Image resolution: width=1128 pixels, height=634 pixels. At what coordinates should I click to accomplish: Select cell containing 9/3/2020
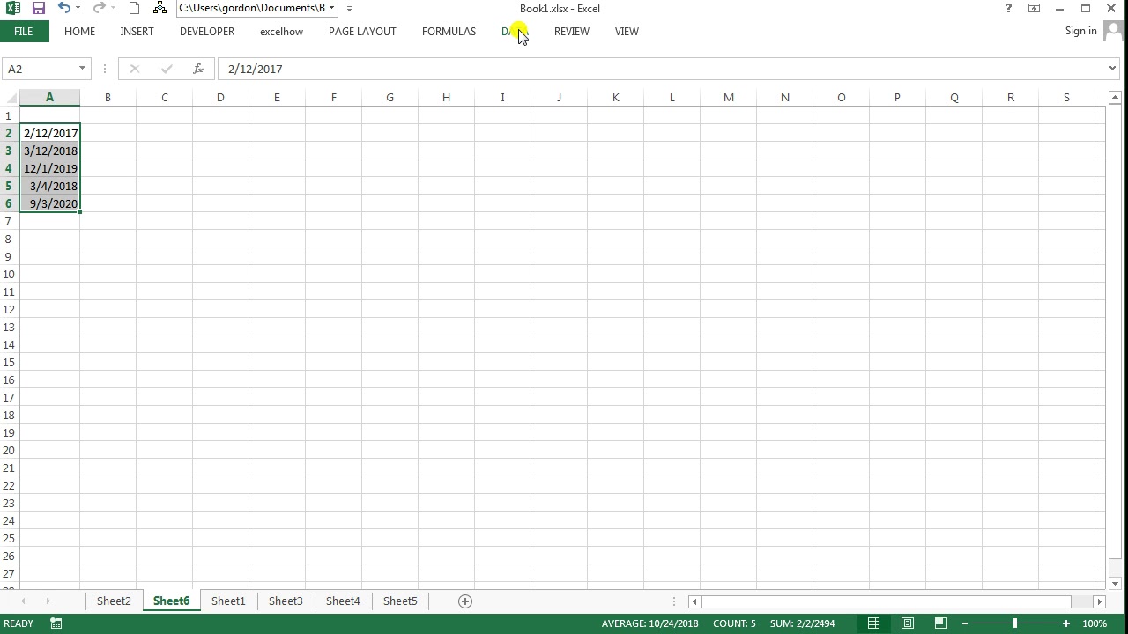click(49, 203)
